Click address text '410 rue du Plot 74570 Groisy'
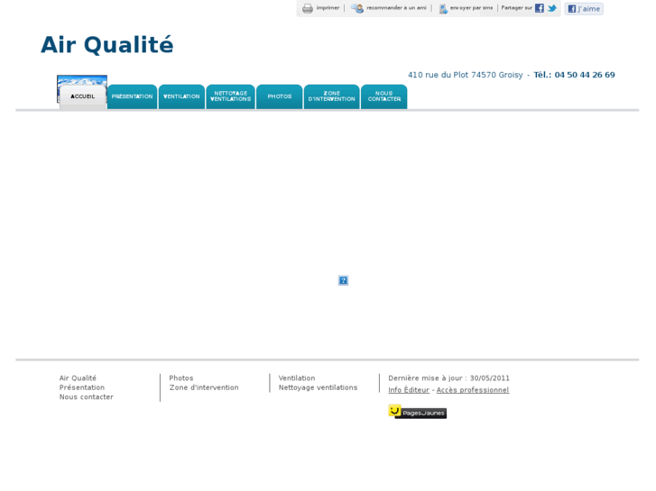 466,75
